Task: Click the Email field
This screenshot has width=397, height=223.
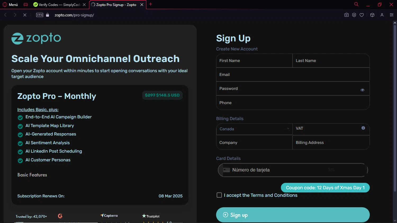Action: click(x=293, y=75)
